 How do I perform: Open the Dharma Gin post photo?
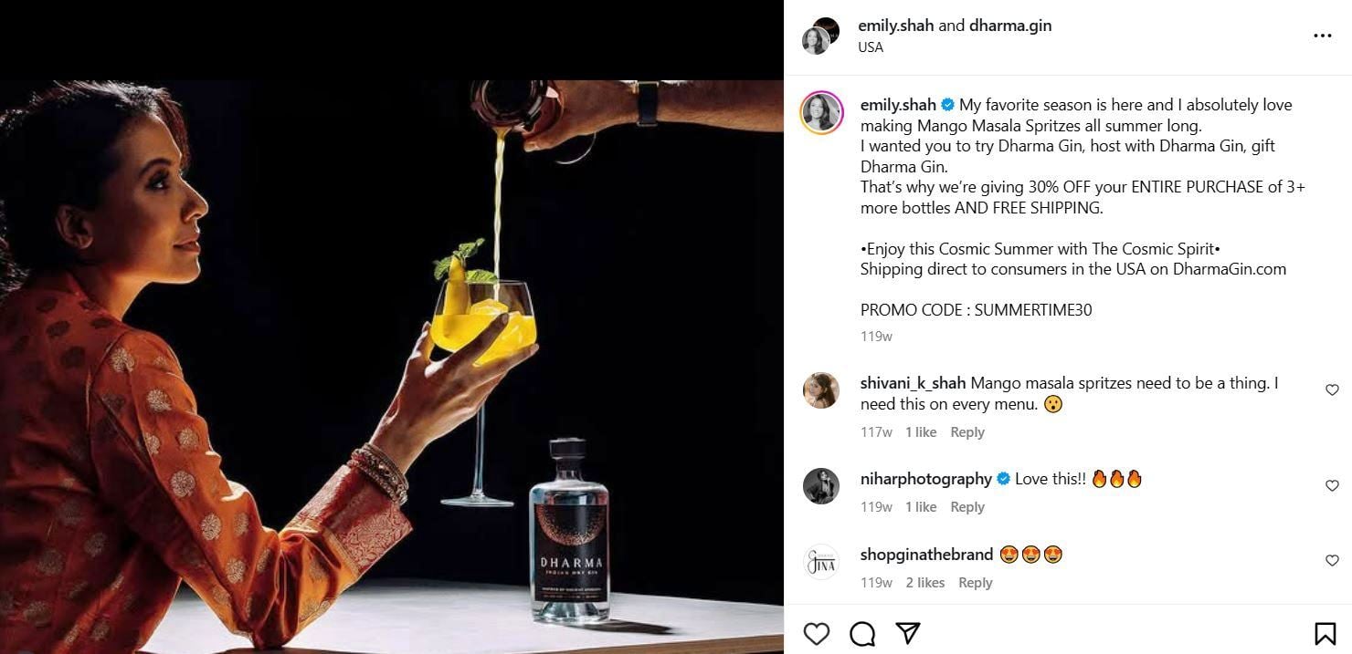coord(391,365)
